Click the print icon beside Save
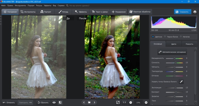The width and height of the screenshot is (199, 106). click(195, 12)
